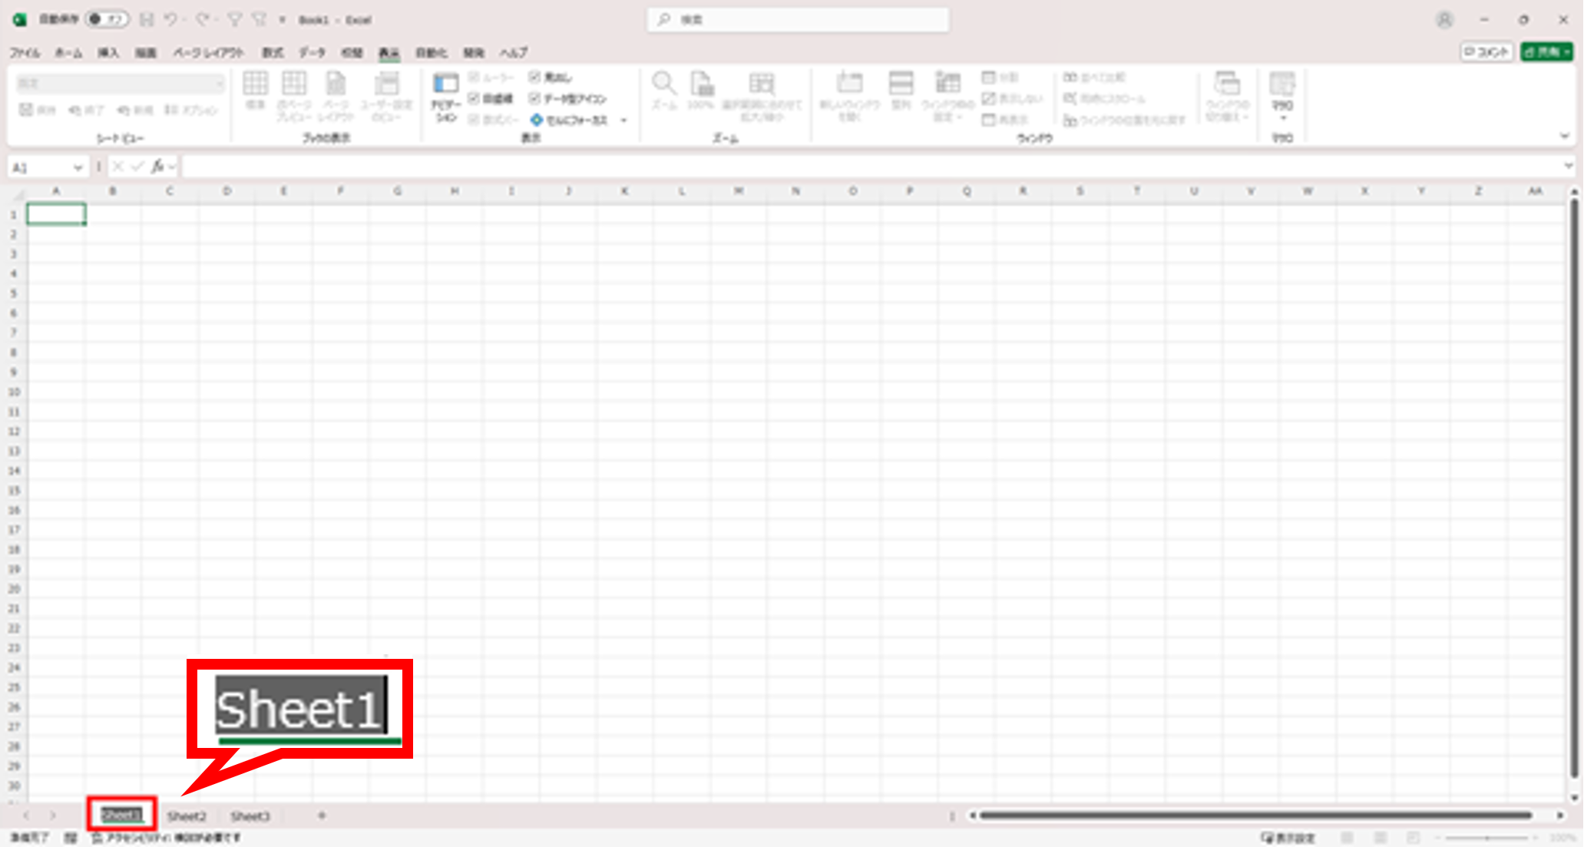This screenshot has height=847, width=1584.
Task: Toggle the AutoSave switch
Action: click(106, 19)
